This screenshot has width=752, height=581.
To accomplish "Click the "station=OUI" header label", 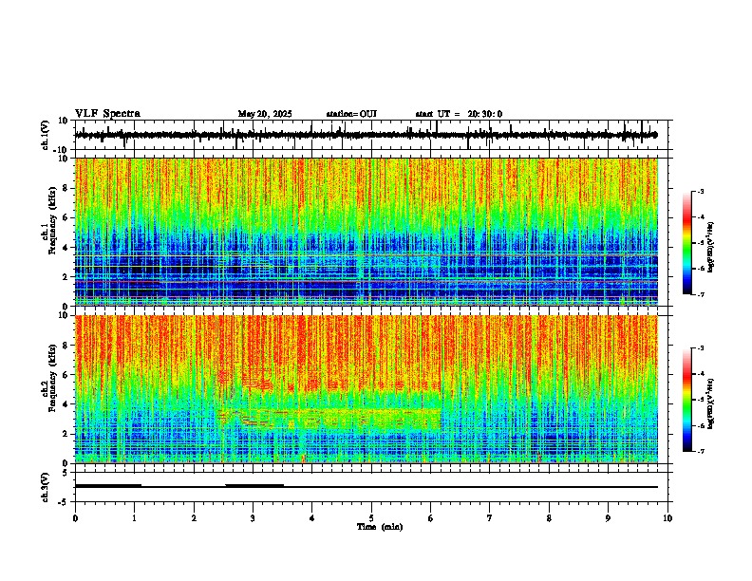I will click(351, 114).
